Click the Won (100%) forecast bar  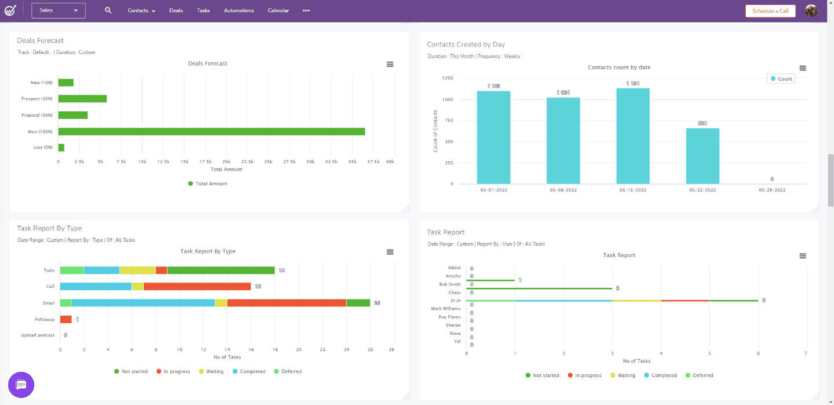click(x=212, y=131)
